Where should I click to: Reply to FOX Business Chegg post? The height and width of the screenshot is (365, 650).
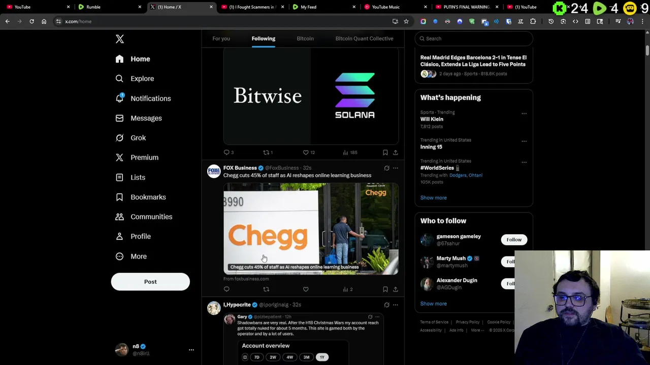pyautogui.click(x=226, y=289)
